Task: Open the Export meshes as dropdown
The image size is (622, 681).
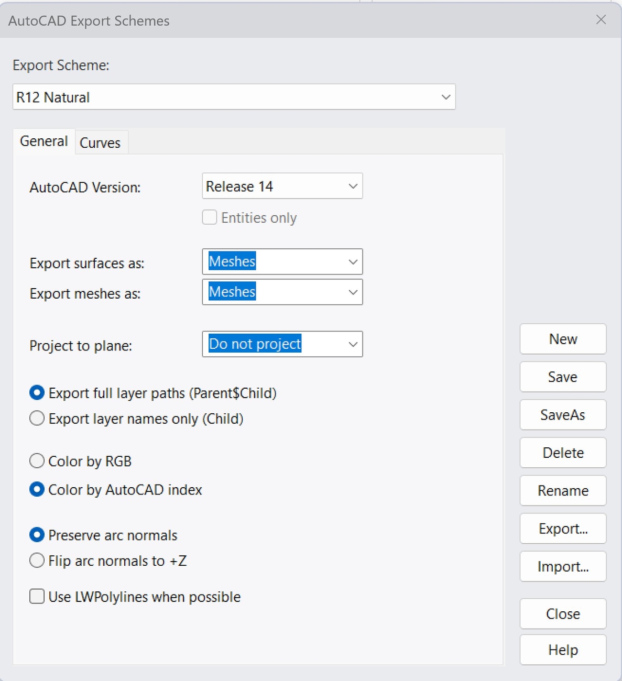Action: pyautogui.click(x=282, y=292)
